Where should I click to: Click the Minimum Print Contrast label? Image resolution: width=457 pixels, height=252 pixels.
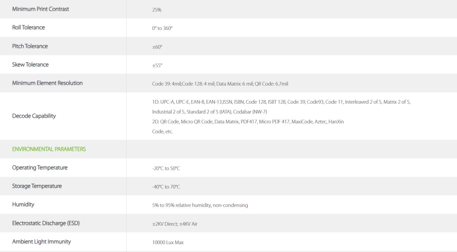pyautogui.click(x=40, y=9)
